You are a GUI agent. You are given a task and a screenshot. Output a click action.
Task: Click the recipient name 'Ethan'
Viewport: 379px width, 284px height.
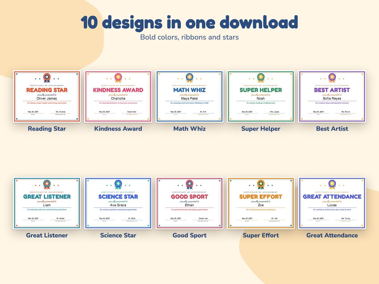(x=189, y=205)
